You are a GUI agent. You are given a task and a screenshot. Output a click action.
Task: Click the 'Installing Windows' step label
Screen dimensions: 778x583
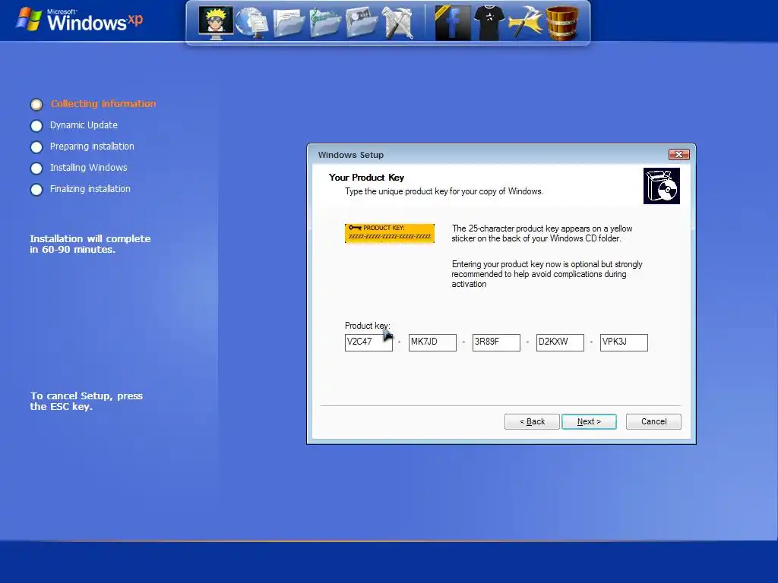tap(88, 168)
